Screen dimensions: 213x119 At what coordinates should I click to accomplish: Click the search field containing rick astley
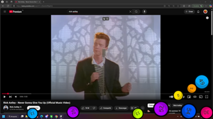tap(97, 12)
